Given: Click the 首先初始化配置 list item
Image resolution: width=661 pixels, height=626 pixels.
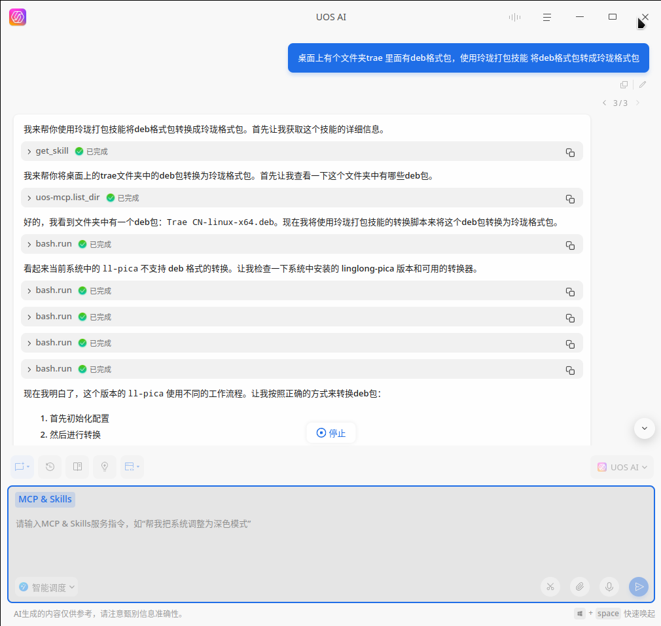Looking at the screenshot, I should click(x=79, y=419).
